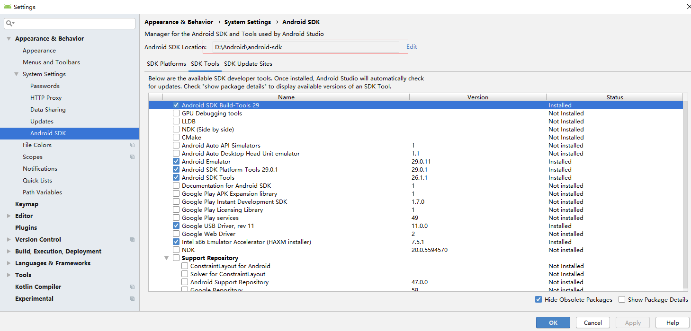Image resolution: width=691 pixels, height=331 pixels.
Task: Uncheck Google USB Driver, rev 11
Action: (x=176, y=226)
